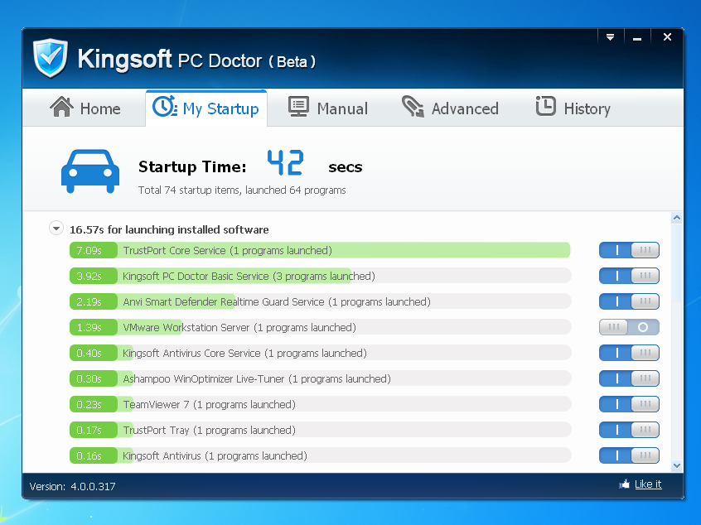Toggle Kingsoft Antivirus Core Service switch
The image size is (701, 525).
coord(629,353)
